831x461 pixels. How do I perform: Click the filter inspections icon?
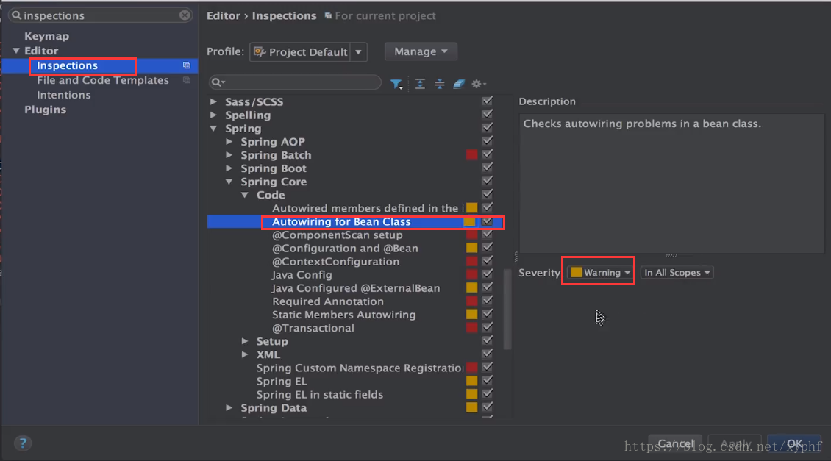[x=396, y=84]
